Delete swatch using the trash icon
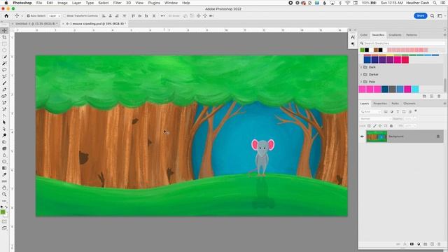This screenshot has height=252, width=448. point(439,97)
